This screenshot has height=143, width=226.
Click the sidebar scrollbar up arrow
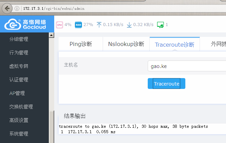(x=52, y=35)
